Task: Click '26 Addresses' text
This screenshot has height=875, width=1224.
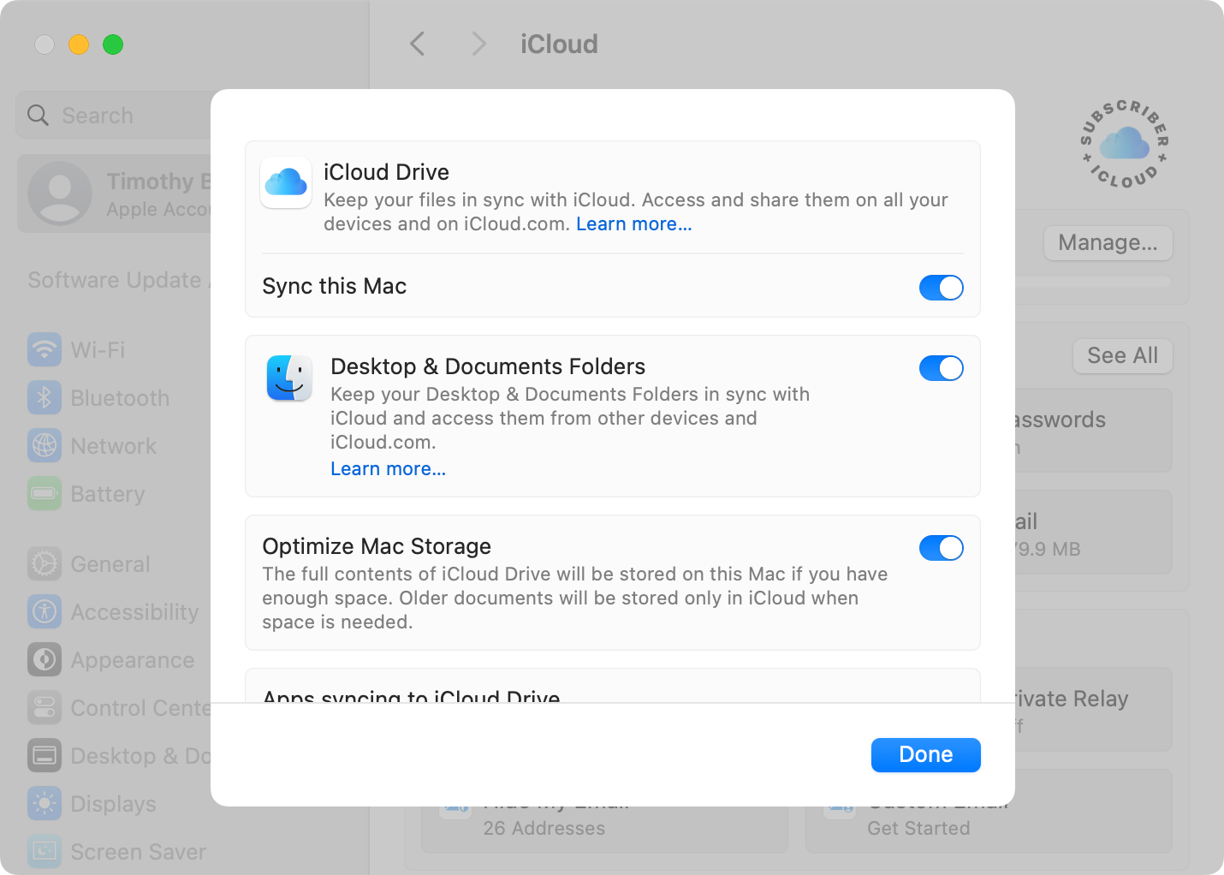Action: 544,828
